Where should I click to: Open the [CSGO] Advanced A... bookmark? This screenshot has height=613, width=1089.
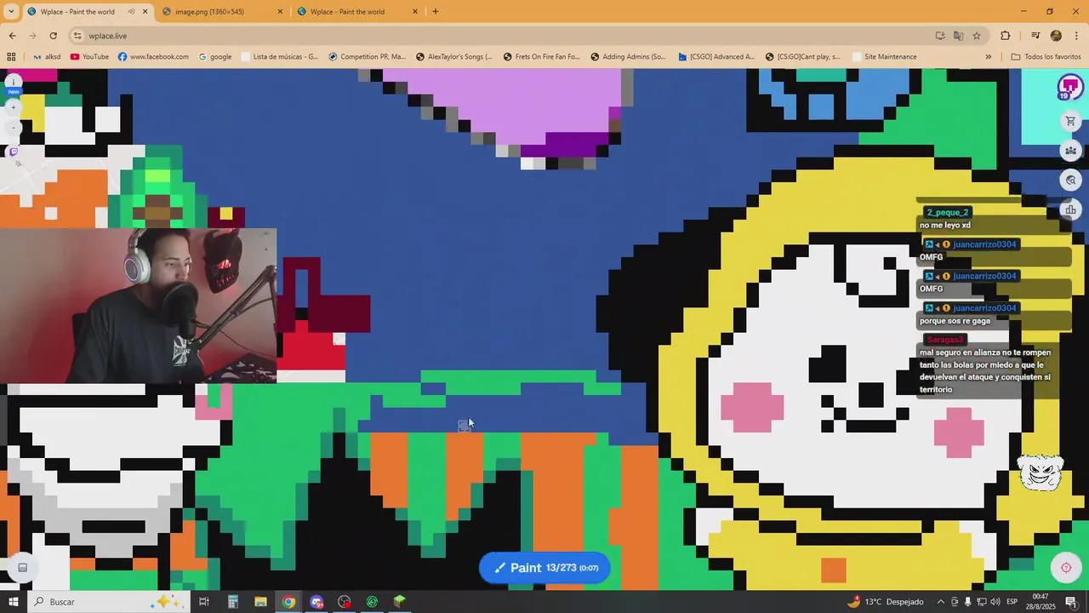click(716, 57)
